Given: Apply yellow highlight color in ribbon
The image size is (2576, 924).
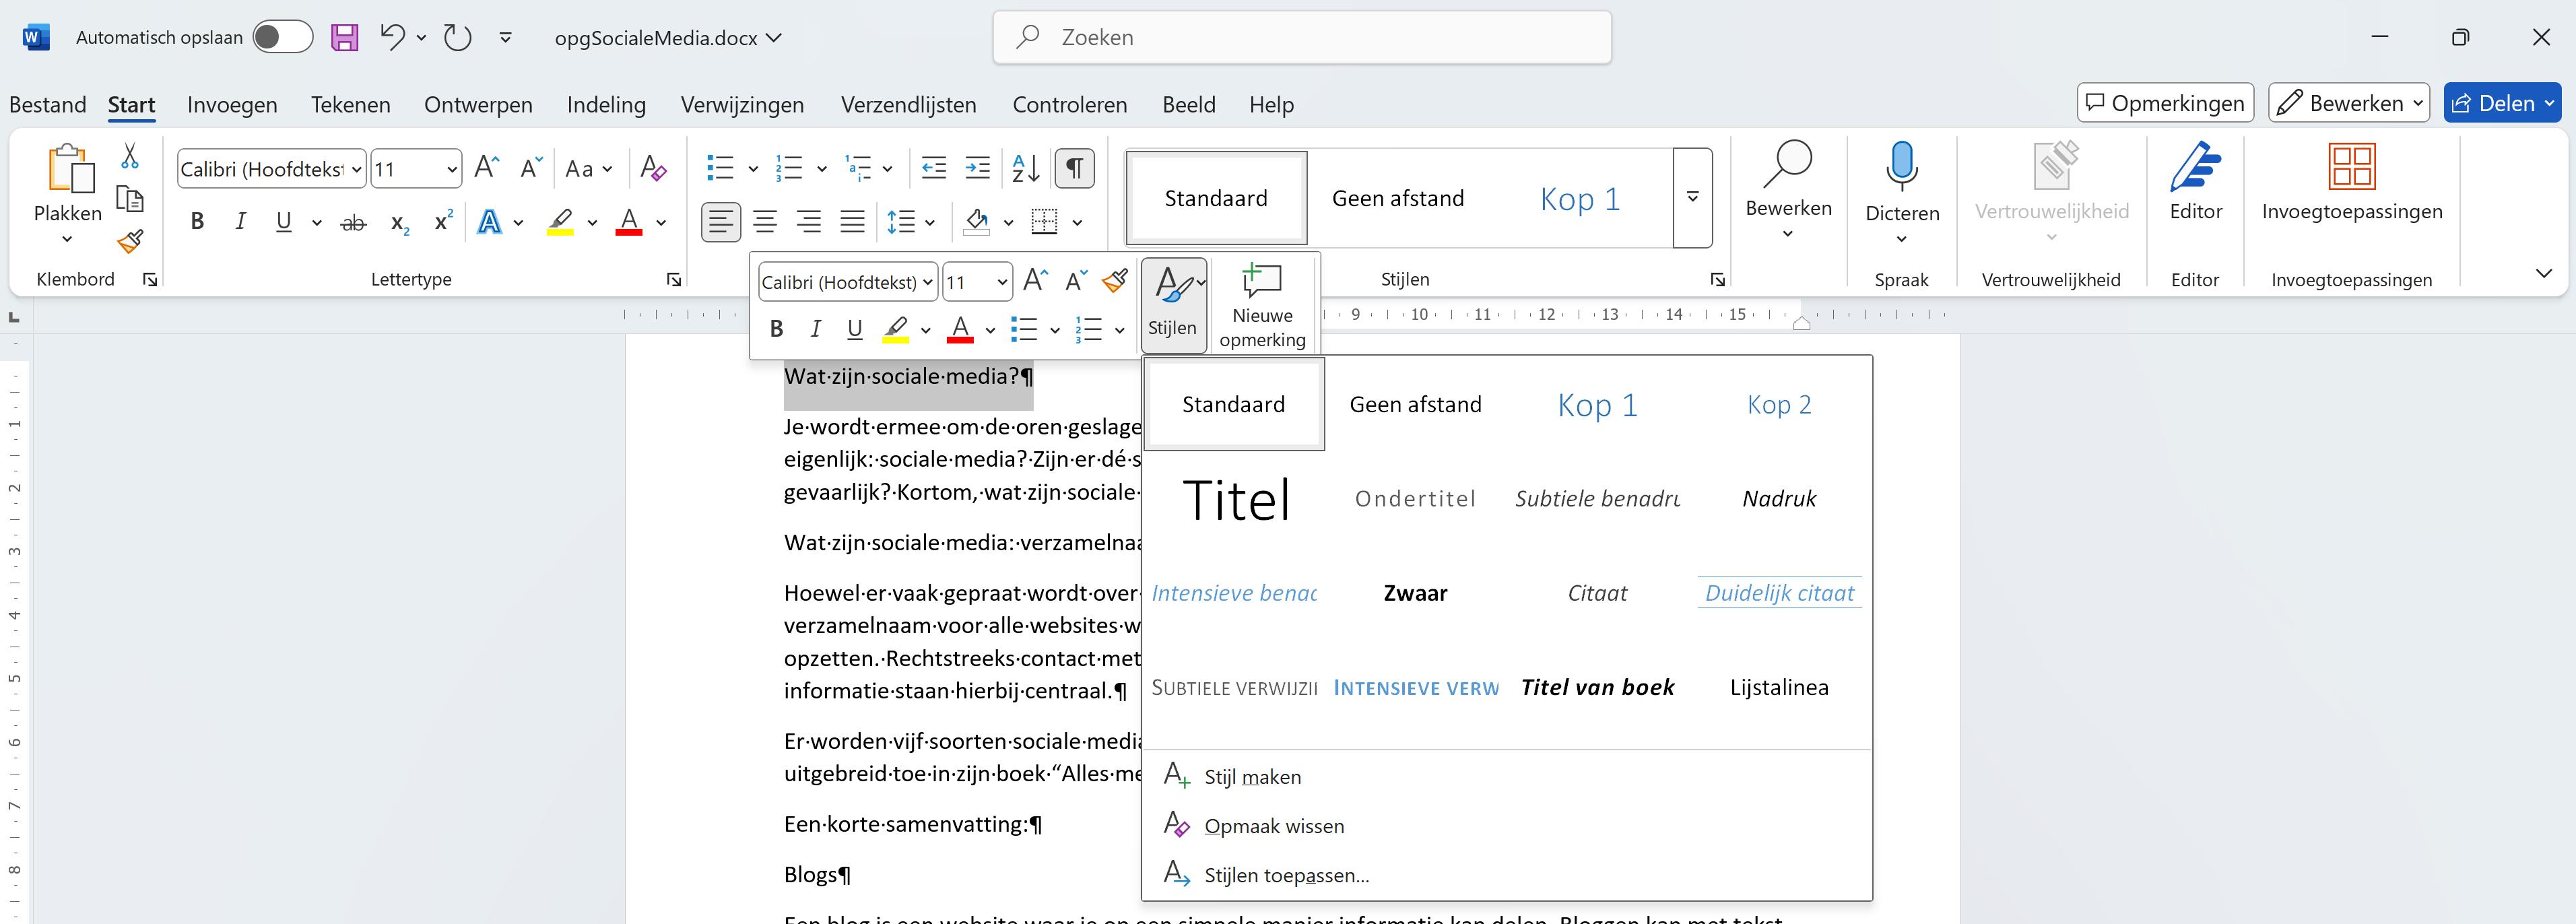Looking at the screenshot, I should click(x=560, y=222).
